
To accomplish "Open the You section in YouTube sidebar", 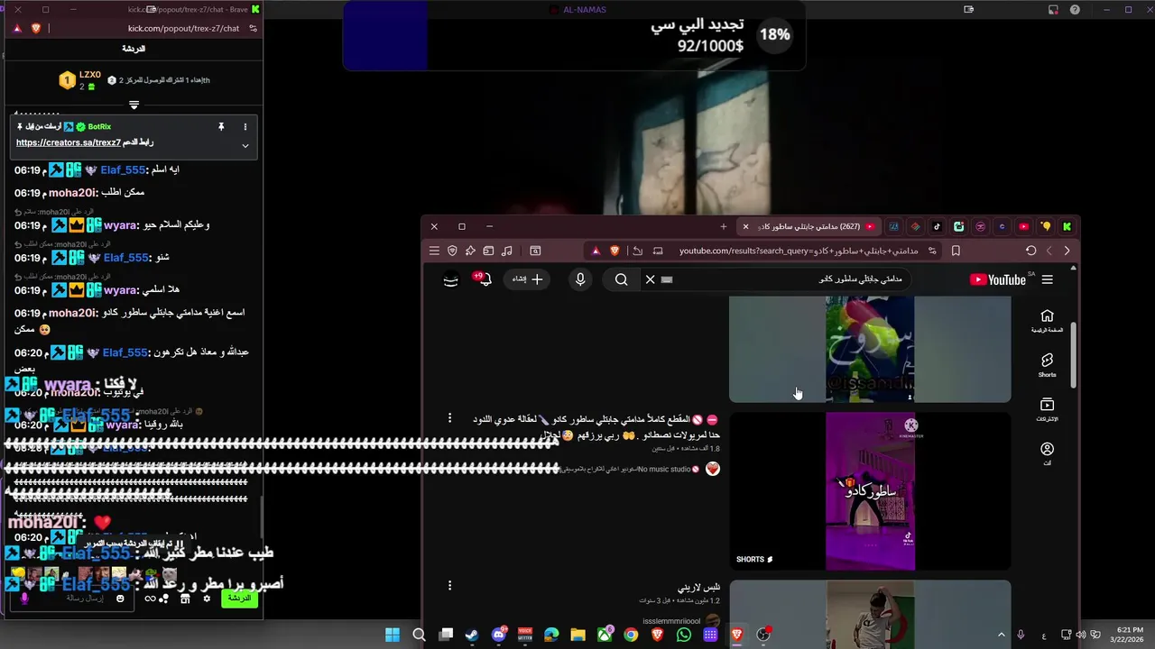I will pos(1047,453).
